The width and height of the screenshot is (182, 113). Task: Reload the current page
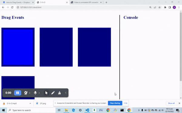[12, 7]
